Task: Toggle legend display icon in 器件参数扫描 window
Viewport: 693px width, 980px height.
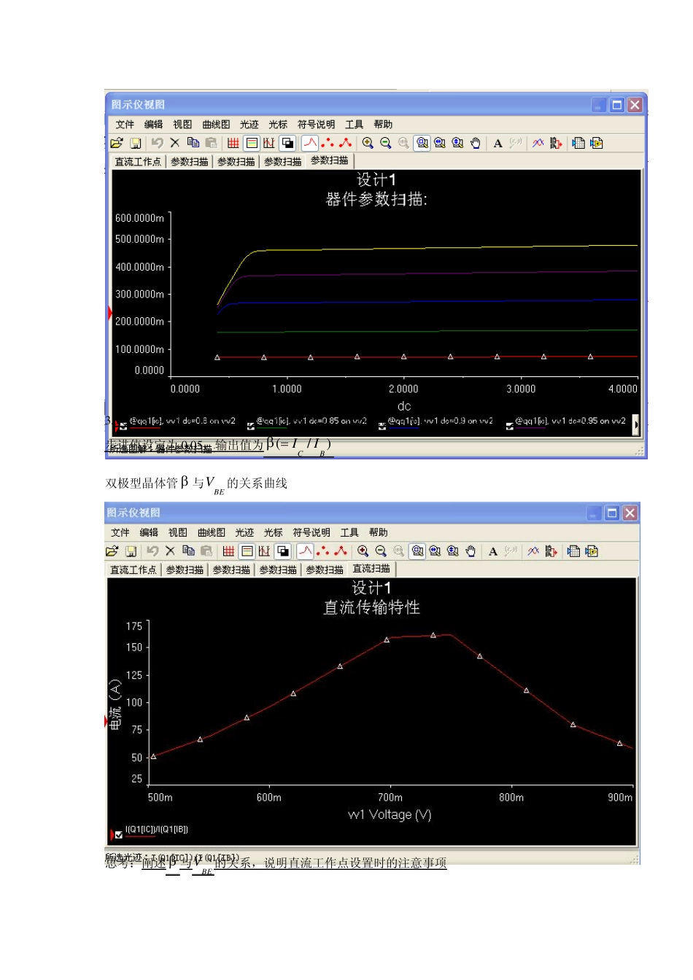Action: [252, 143]
